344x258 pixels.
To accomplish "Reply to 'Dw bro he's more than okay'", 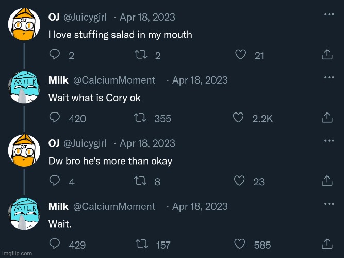I will coord(54,181).
